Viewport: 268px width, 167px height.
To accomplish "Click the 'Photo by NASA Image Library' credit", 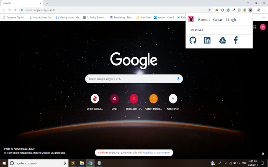I will click(x=19, y=149).
